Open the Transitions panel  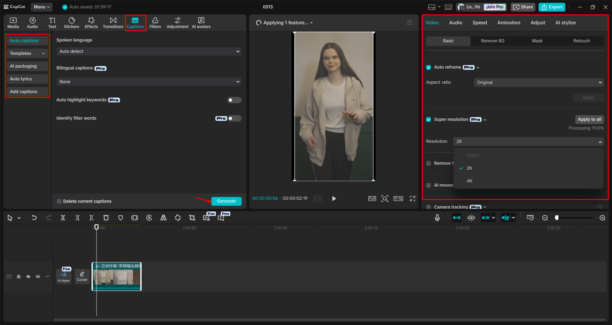[x=113, y=22]
